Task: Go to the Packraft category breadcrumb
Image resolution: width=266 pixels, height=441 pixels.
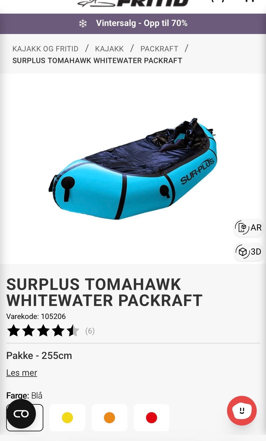Action: pyautogui.click(x=159, y=49)
